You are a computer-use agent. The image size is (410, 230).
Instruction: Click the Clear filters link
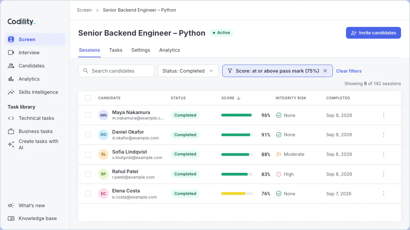pyautogui.click(x=349, y=71)
